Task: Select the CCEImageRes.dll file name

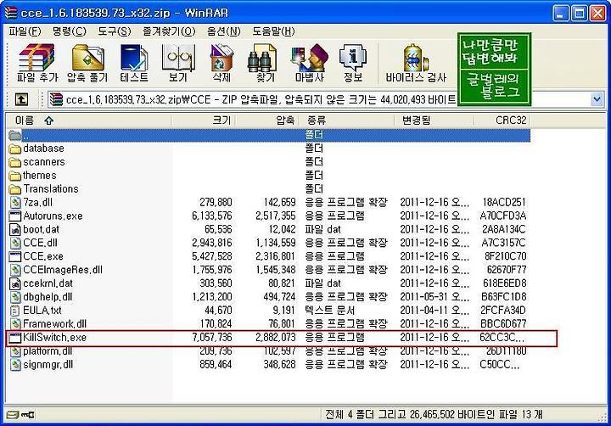Action: 63,270
